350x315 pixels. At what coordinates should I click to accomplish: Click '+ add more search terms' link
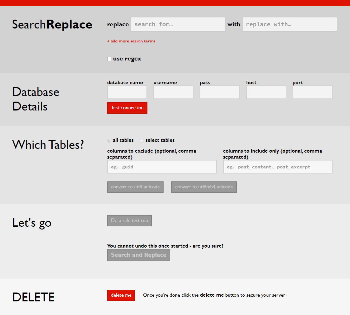coord(131,41)
